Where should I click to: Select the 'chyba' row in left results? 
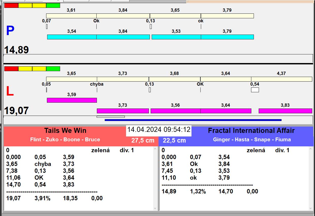coord(43,164)
